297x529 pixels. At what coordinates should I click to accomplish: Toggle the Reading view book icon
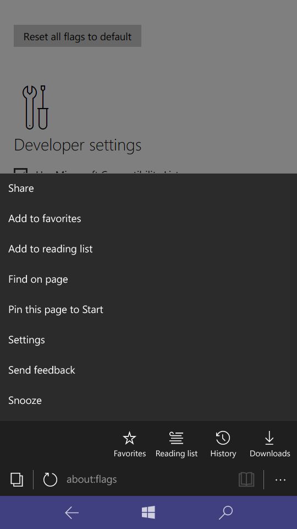click(246, 479)
